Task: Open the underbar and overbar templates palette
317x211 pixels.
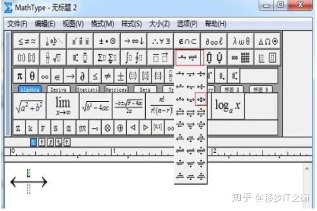Action: point(161,58)
